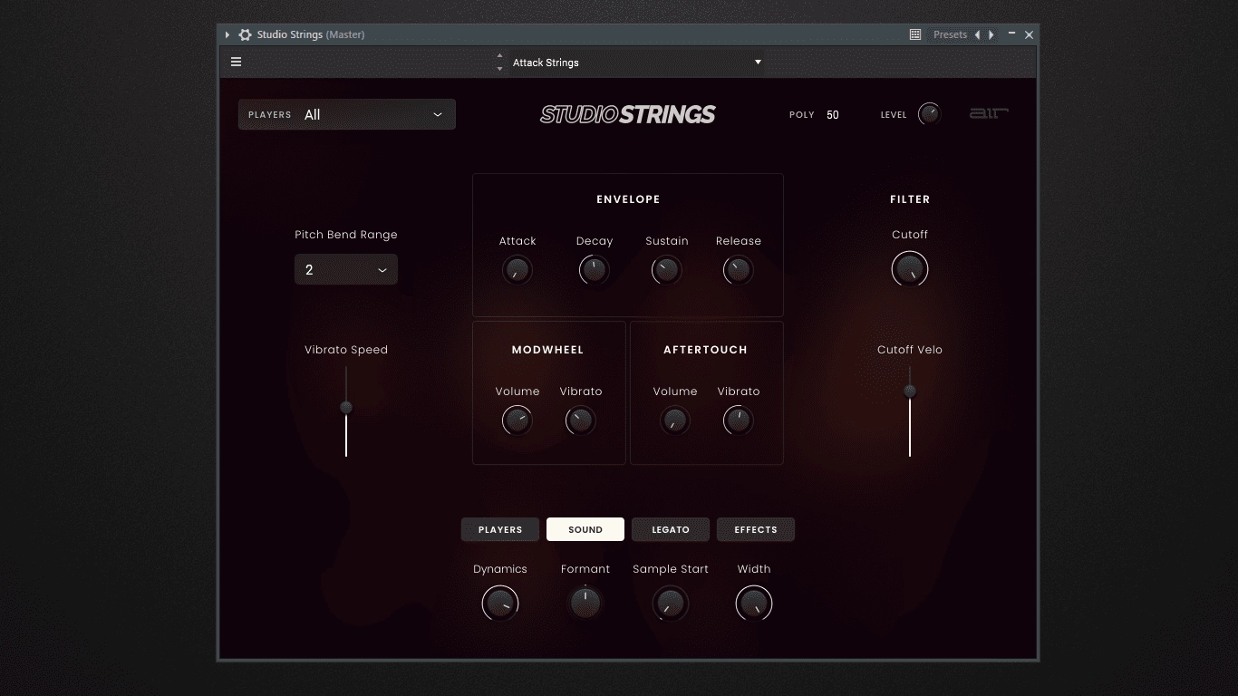Close the Studio Strings plugin window
The width and height of the screenshot is (1238, 696).
(x=1029, y=34)
